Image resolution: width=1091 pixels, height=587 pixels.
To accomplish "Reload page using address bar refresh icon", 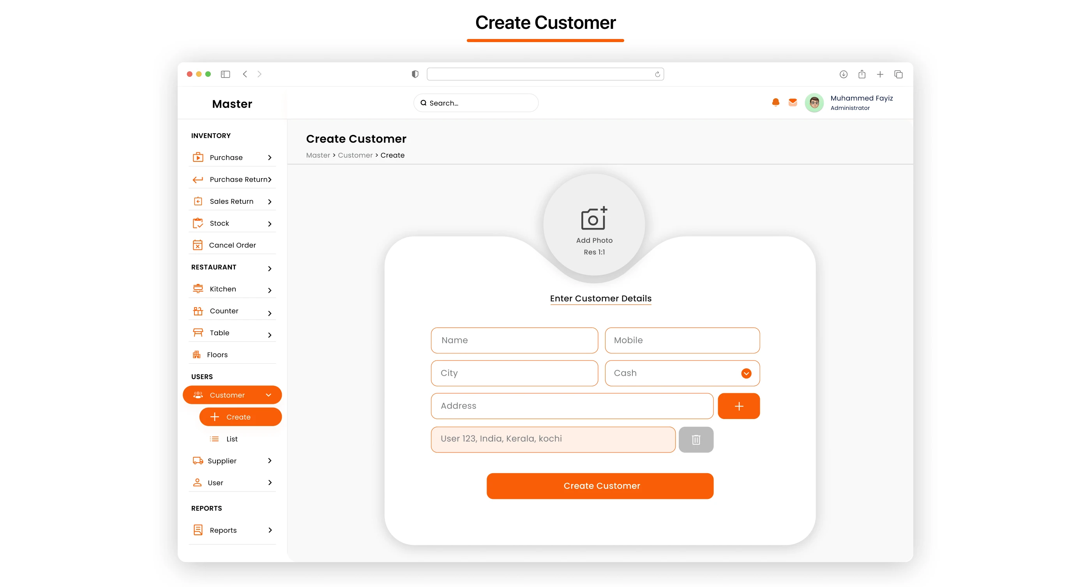I will pyautogui.click(x=657, y=74).
